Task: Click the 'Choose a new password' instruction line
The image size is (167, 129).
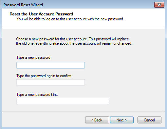Action: click(72, 39)
